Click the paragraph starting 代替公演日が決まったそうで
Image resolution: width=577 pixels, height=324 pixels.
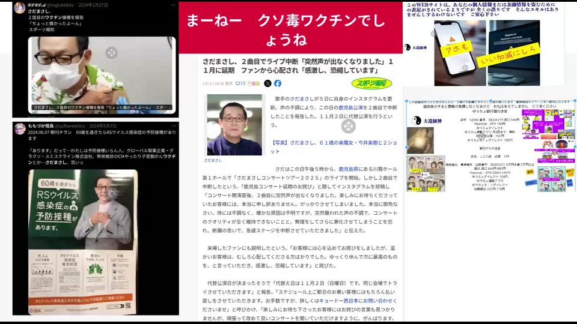coord(299,301)
